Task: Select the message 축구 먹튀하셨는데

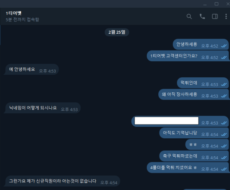Action: [194, 156]
